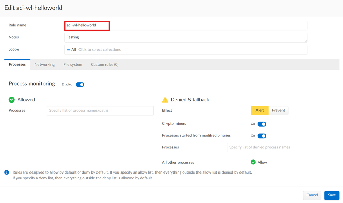Go to Custom rules (0) tab
The image size is (343, 203).
pyautogui.click(x=105, y=64)
